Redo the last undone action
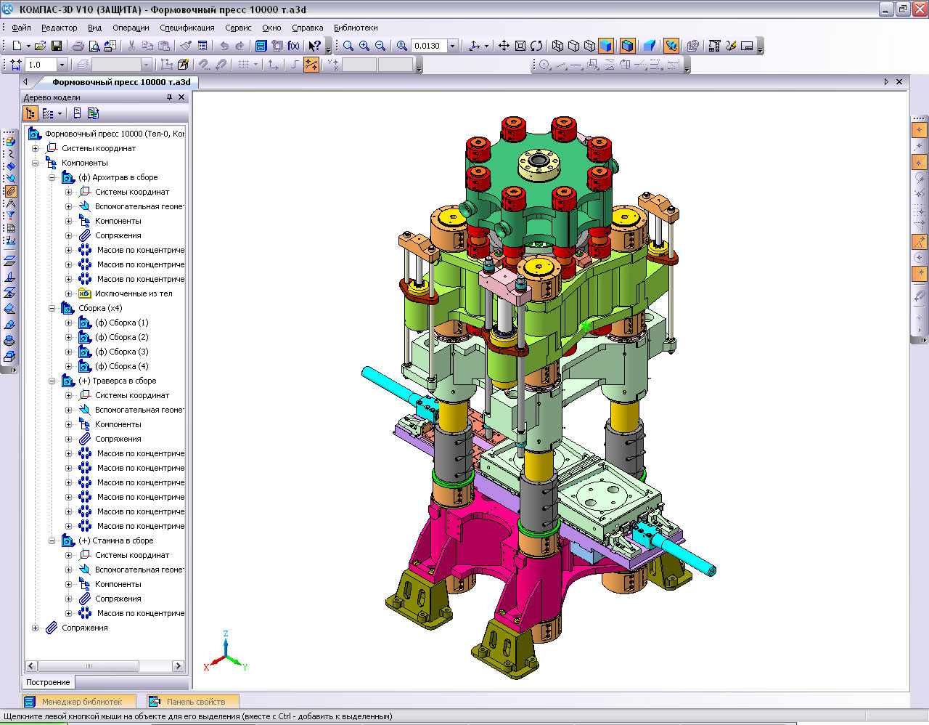 click(x=240, y=46)
